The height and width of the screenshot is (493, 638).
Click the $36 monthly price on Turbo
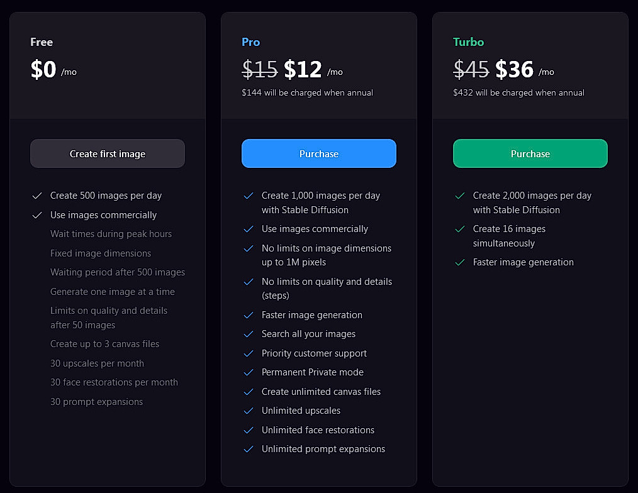(515, 70)
